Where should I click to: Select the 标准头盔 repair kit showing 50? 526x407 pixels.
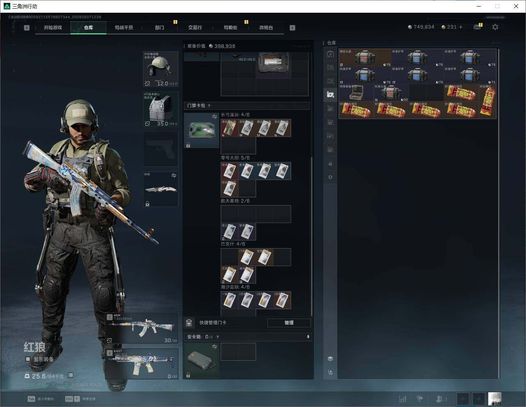pyautogui.click(x=391, y=93)
